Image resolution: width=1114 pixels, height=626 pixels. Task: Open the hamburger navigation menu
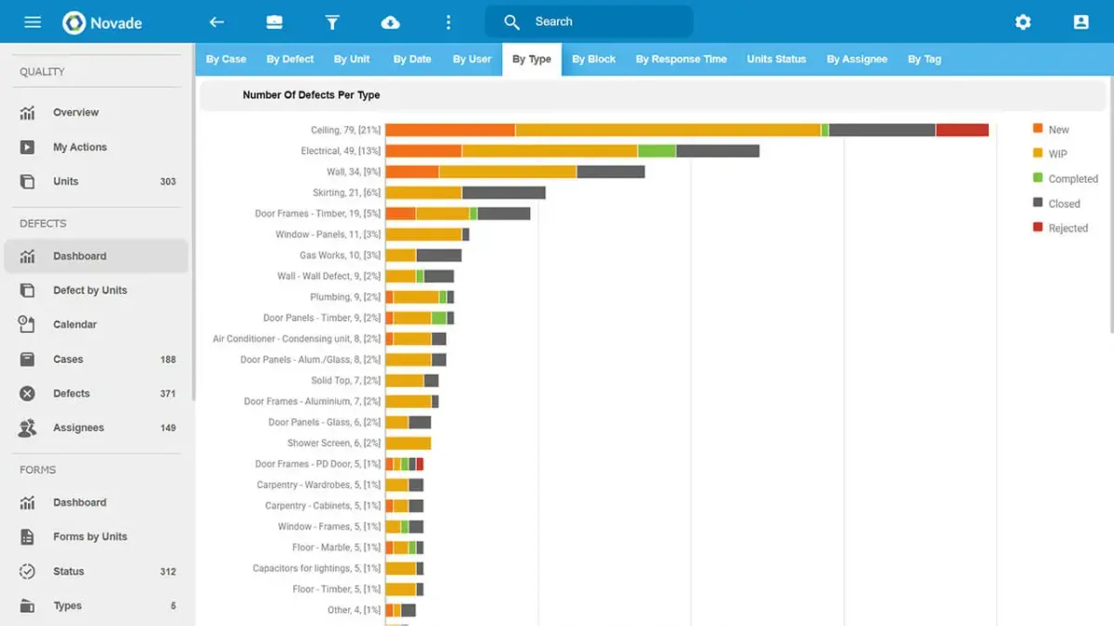pos(32,22)
